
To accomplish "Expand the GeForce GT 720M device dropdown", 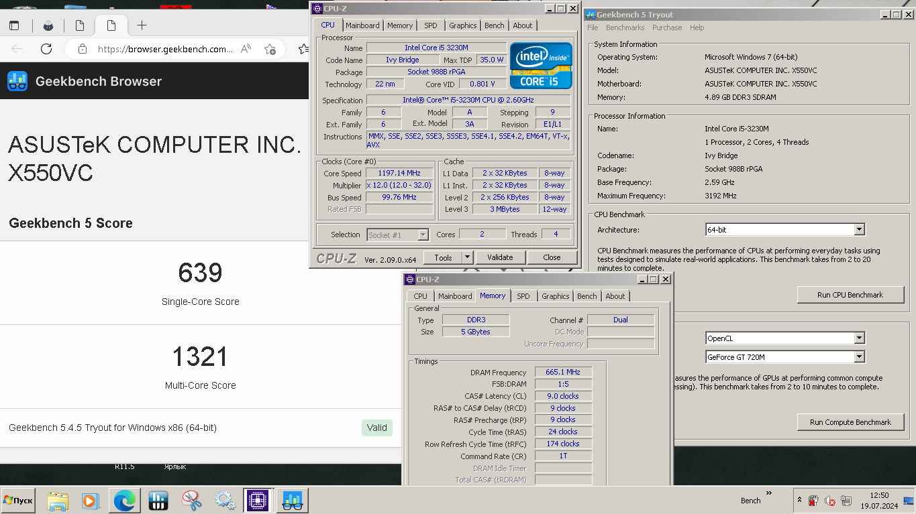I will click(x=859, y=357).
